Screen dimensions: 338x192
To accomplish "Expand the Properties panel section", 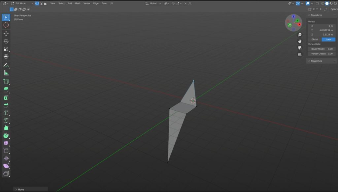I will click(x=316, y=61).
